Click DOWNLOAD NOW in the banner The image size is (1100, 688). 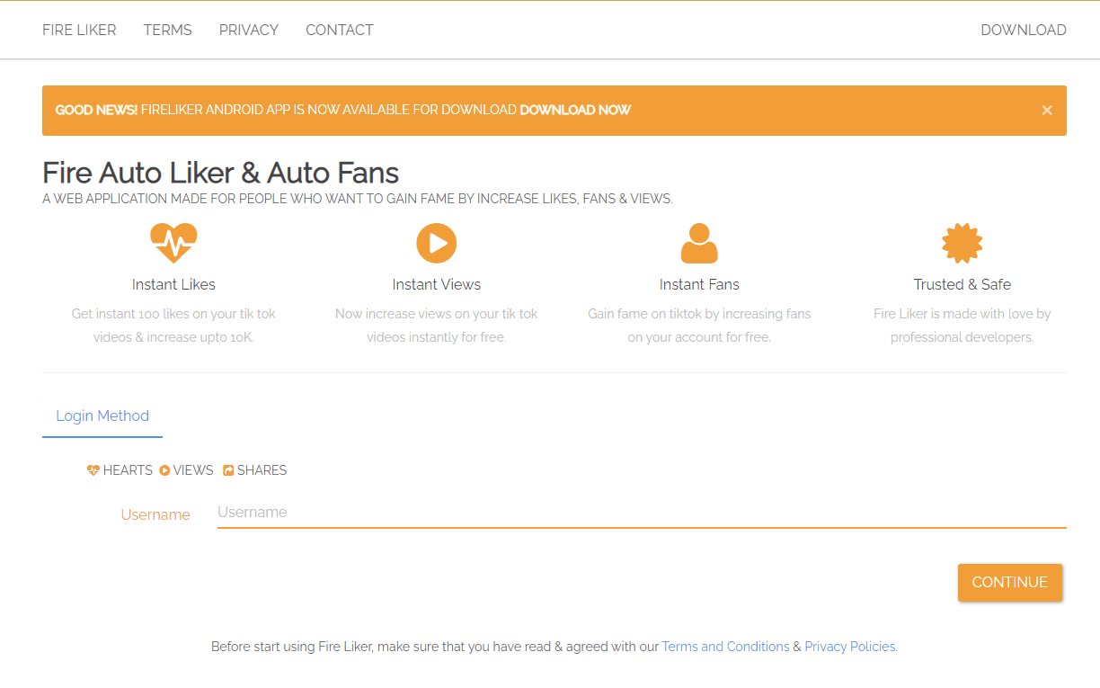click(574, 110)
